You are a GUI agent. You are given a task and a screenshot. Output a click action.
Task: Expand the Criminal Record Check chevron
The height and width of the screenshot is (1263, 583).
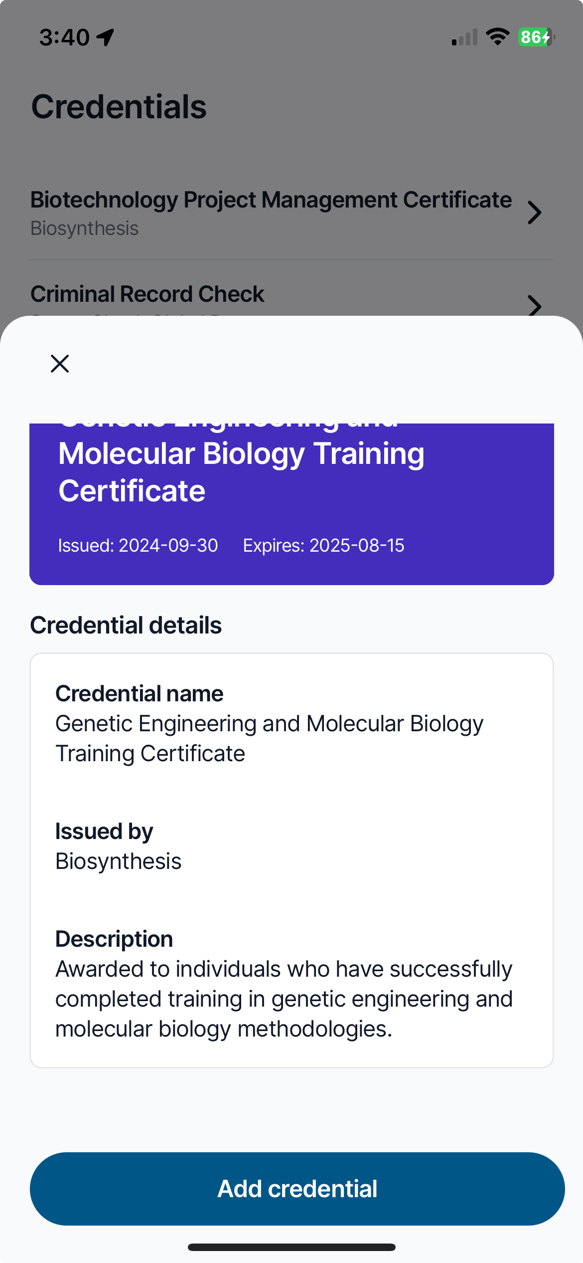pos(534,304)
